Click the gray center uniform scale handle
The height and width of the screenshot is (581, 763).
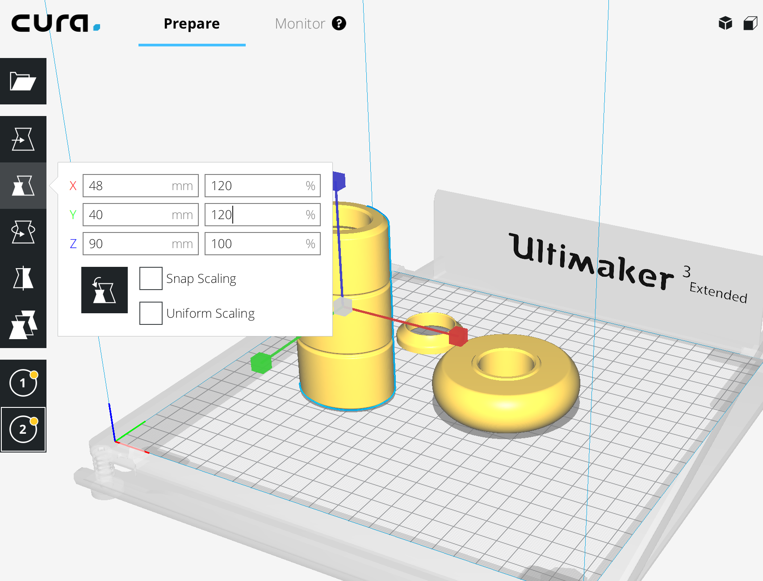pos(343,307)
